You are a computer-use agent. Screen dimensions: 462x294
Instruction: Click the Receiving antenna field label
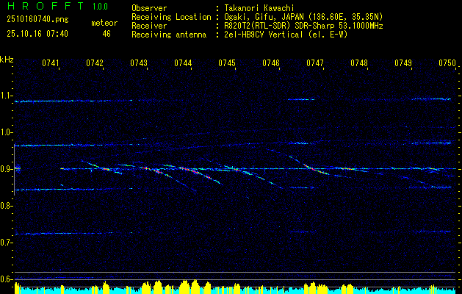[169, 35]
